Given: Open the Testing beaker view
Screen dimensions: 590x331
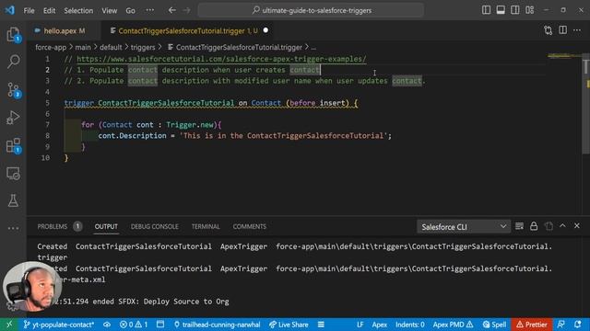Looking at the screenshot, I should point(13,200).
